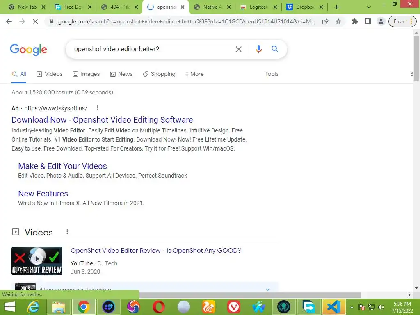This screenshot has width=420, height=315.
Task: Close the Logitech tab
Action: click(x=275, y=7)
